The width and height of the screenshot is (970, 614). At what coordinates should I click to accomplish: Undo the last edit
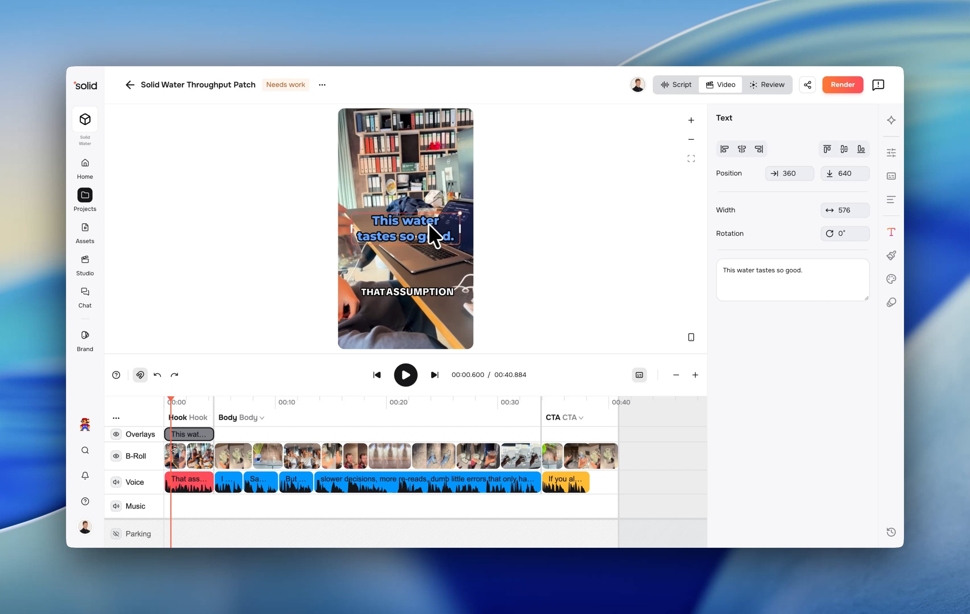coord(157,375)
